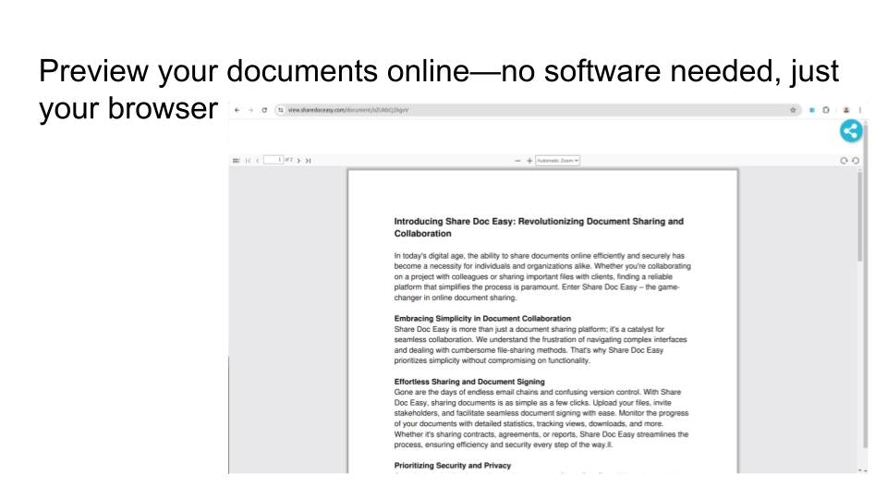Click the paragraph starting "Gone are the days"
887x499 pixels.
click(541, 418)
